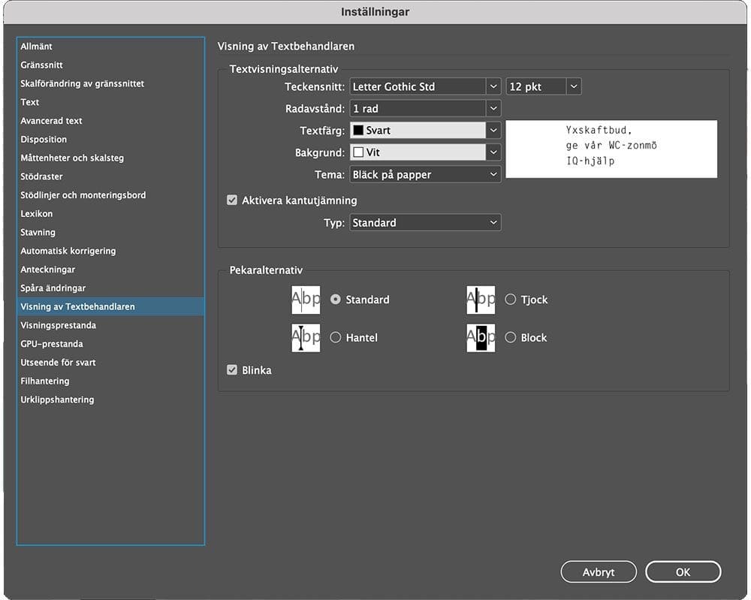Open Visningsprestanda settings
Screen dimensions: 751x600
pyautogui.click(x=110, y=326)
